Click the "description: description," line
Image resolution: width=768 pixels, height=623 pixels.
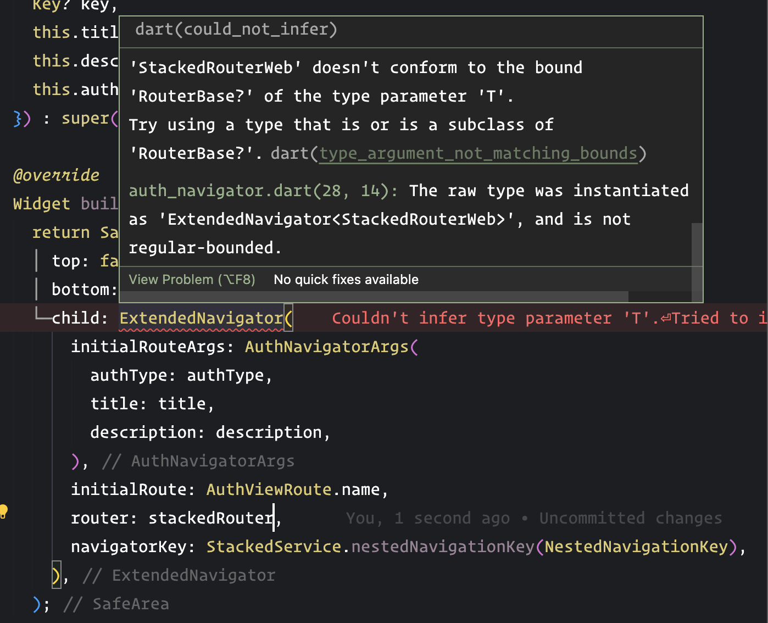[210, 432]
